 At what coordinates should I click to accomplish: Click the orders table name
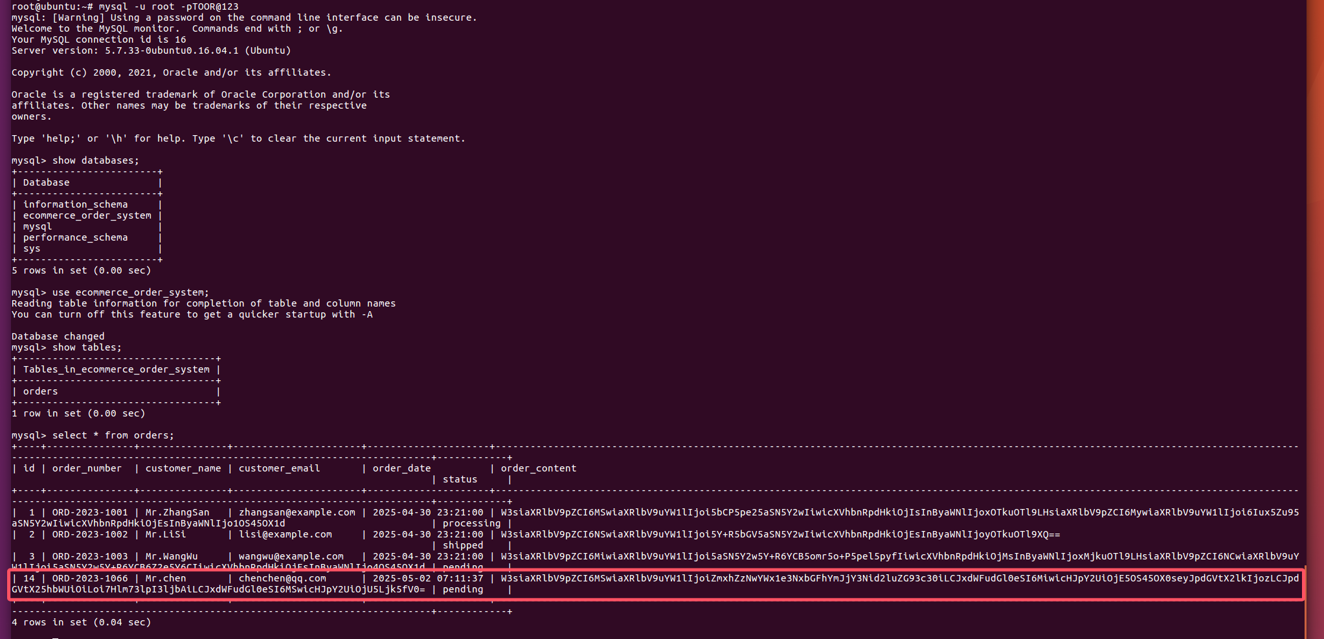(40, 391)
